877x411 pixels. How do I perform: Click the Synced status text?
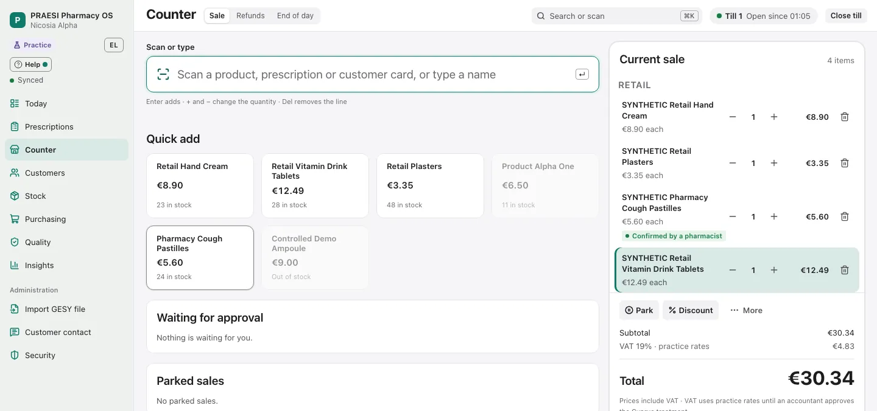30,80
